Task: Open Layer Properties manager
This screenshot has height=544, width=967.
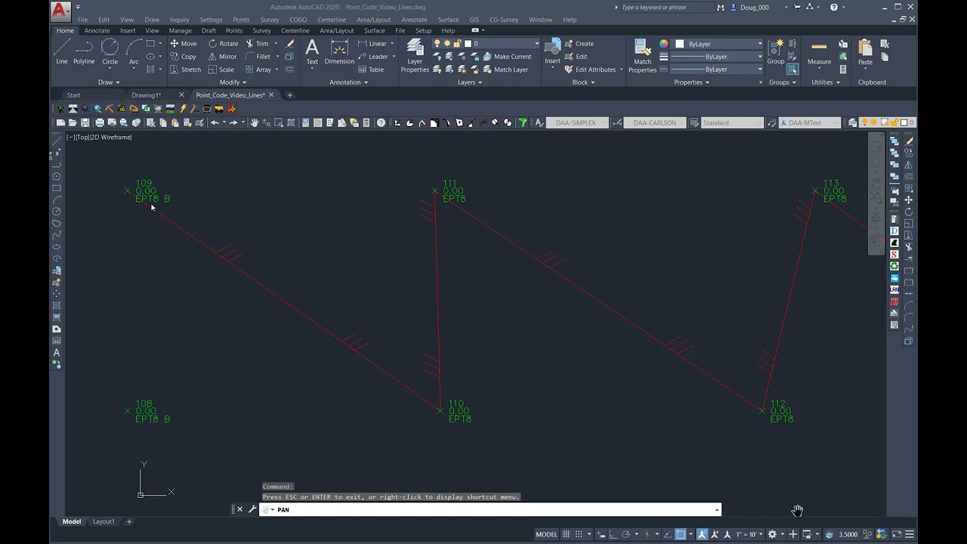Action: [x=415, y=55]
